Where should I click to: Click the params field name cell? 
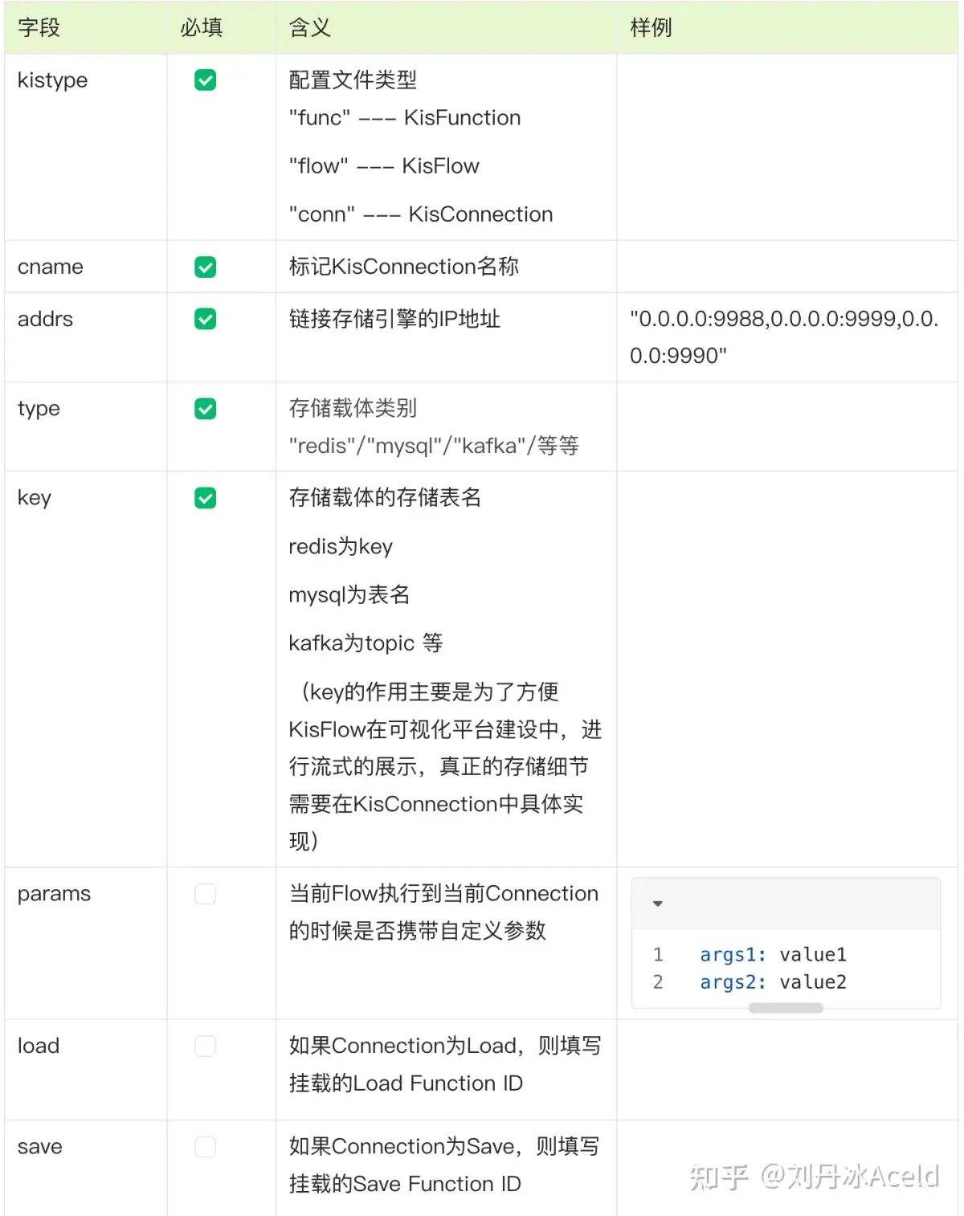54,894
